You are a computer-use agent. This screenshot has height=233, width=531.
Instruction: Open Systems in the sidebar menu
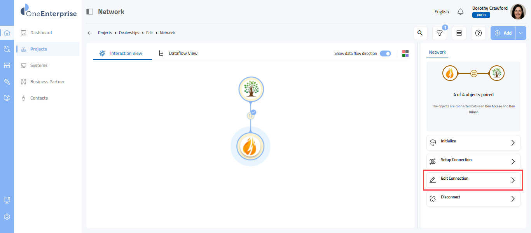click(x=39, y=65)
